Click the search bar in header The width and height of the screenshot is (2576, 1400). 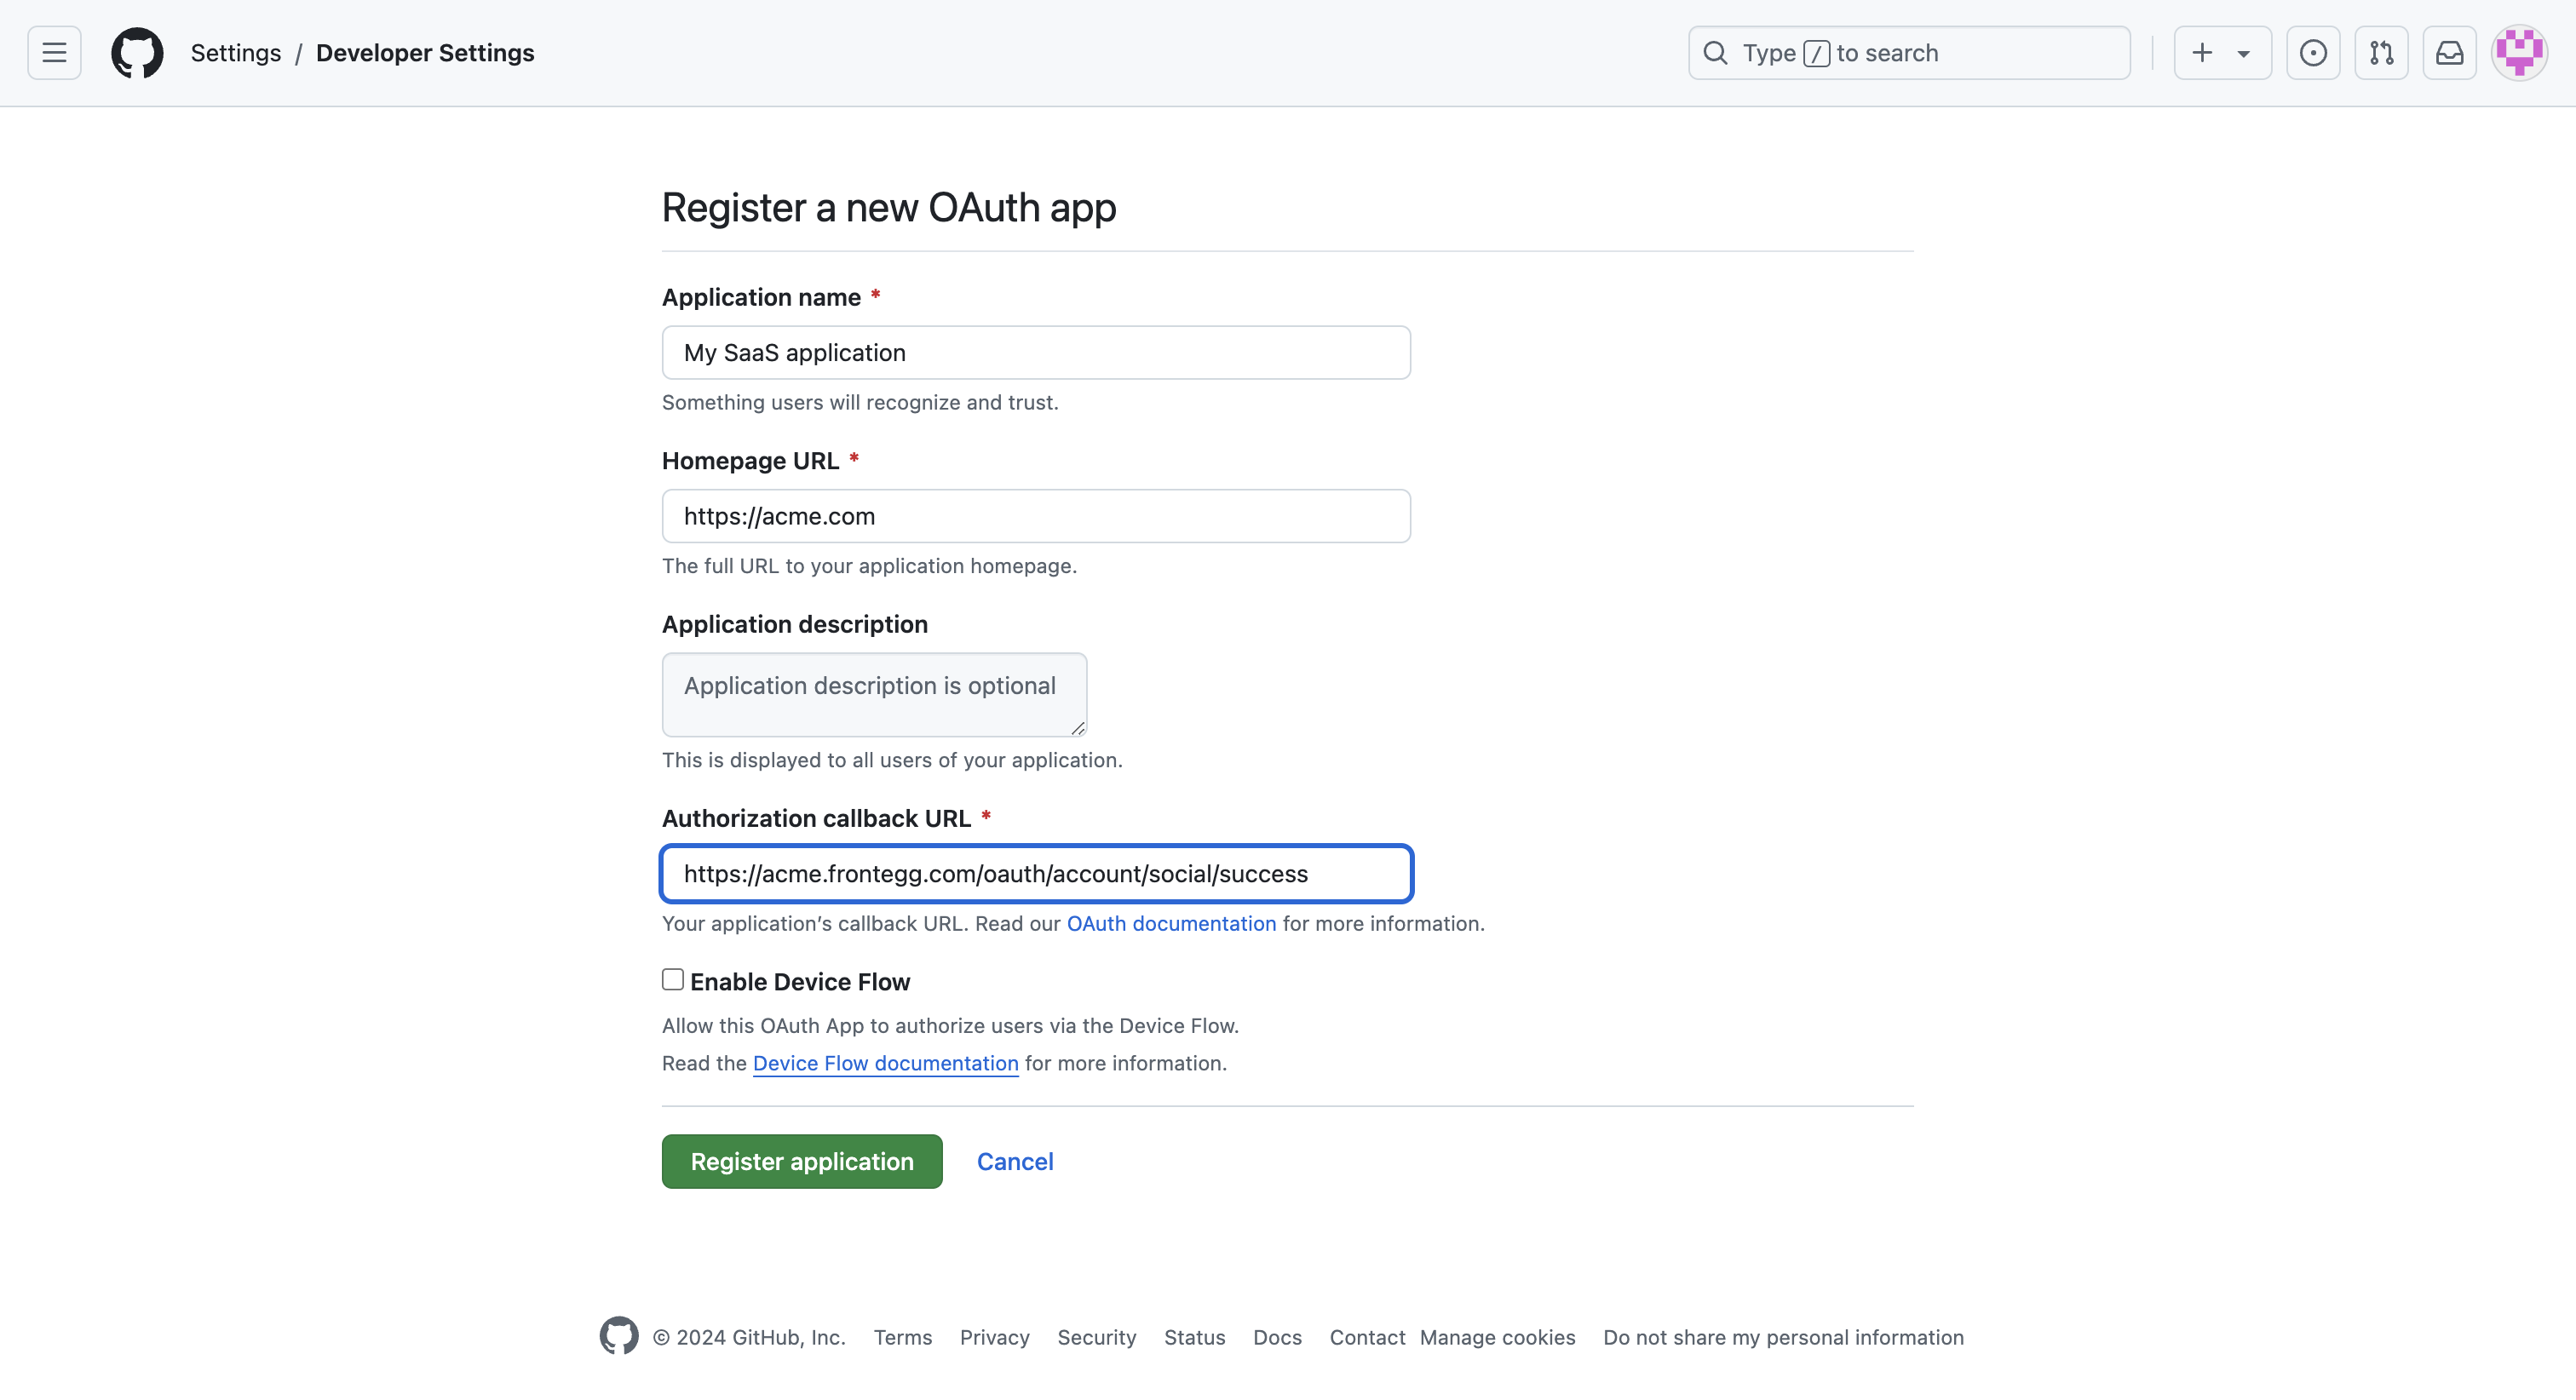pos(1909,53)
